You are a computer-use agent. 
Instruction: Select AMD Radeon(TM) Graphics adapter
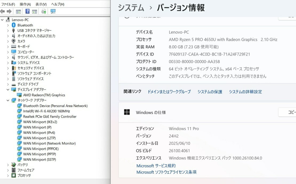[x=44, y=95]
